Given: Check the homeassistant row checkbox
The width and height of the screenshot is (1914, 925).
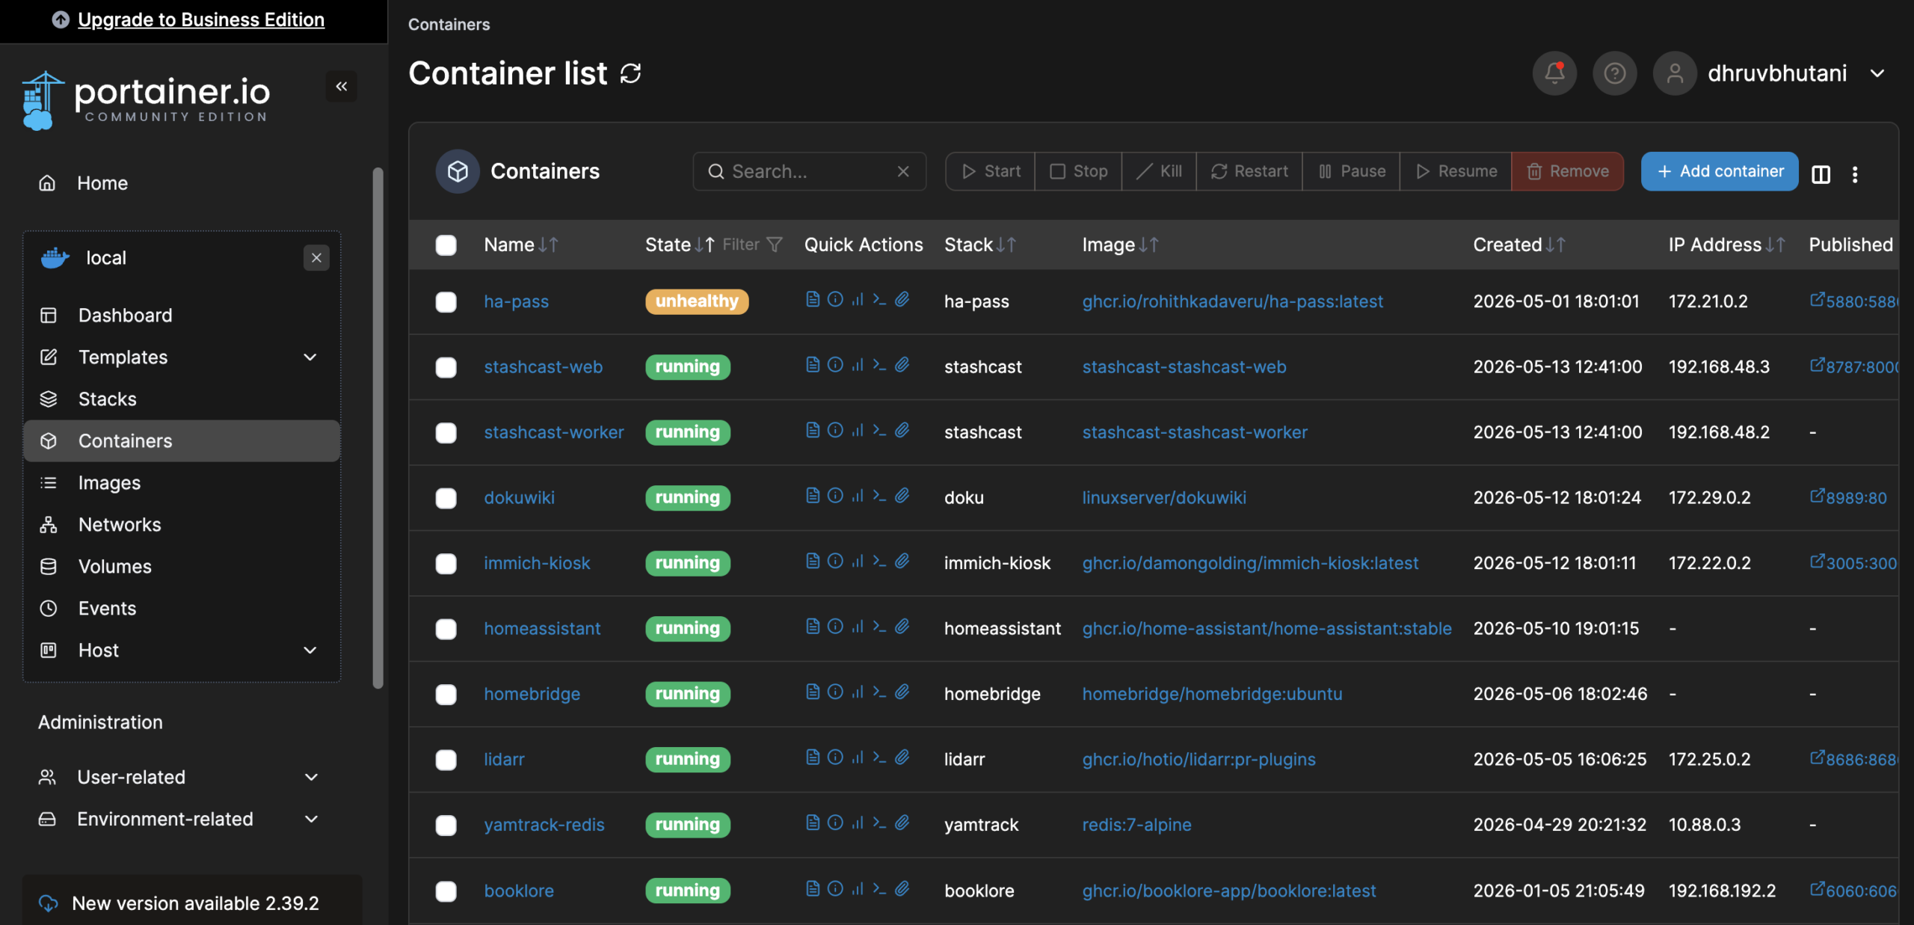Looking at the screenshot, I should coord(446,629).
